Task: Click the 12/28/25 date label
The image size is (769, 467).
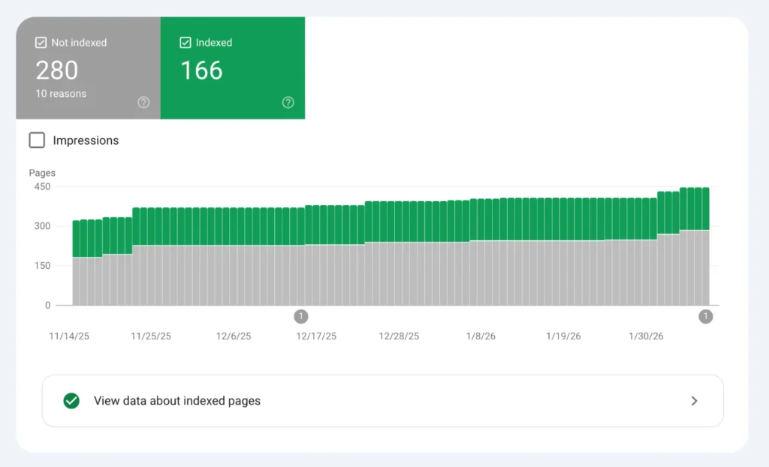Action: pos(399,336)
